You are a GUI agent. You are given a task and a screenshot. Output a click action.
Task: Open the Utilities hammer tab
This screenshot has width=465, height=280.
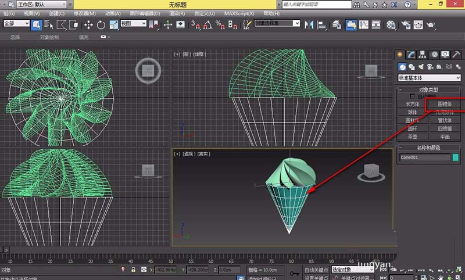(x=456, y=55)
